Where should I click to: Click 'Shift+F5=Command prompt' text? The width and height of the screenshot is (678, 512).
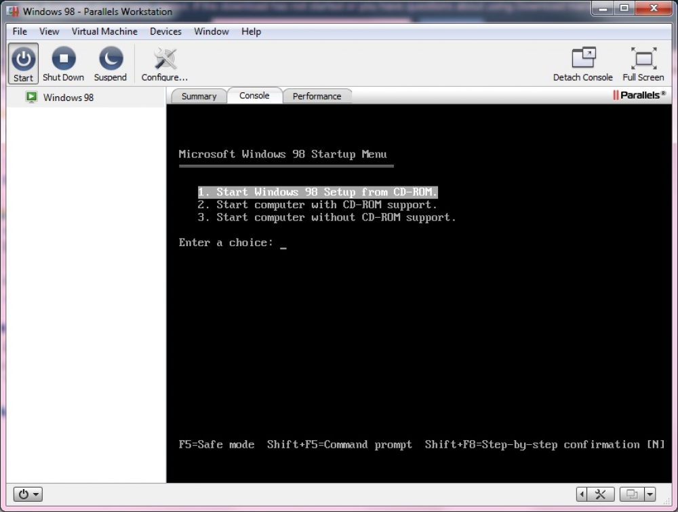click(x=340, y=445)
